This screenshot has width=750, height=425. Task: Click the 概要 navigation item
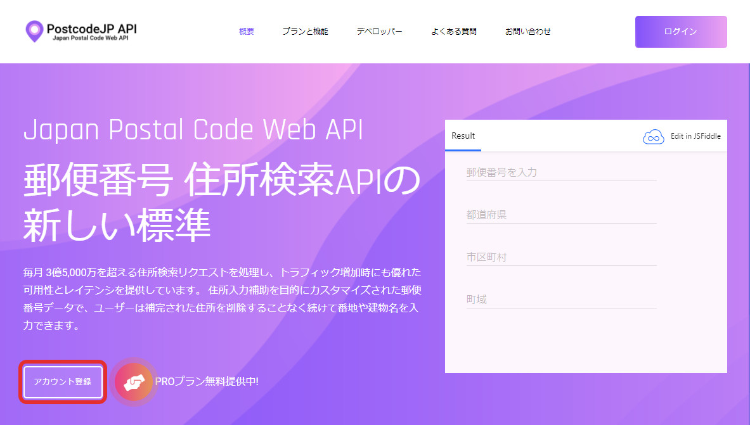(246, 31)
